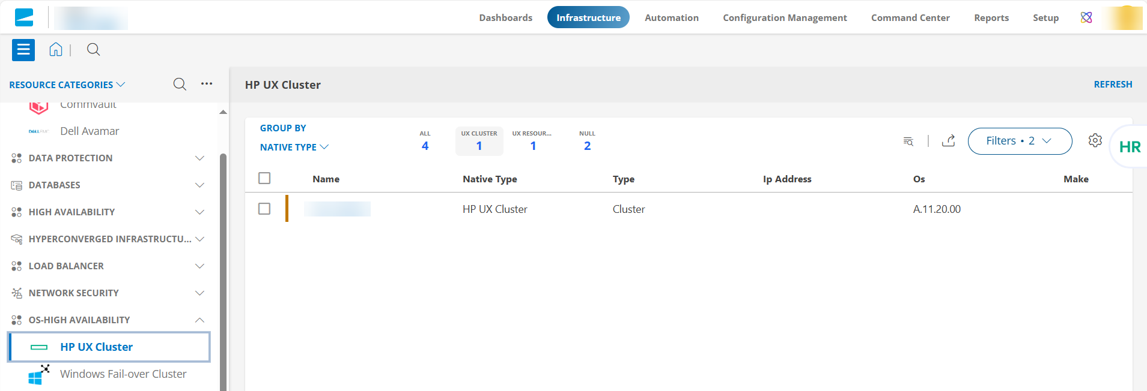The width and height of the screenshot is (1147, 391).
Task: Open the Filters dropdown
Action: coord(1020,141)
